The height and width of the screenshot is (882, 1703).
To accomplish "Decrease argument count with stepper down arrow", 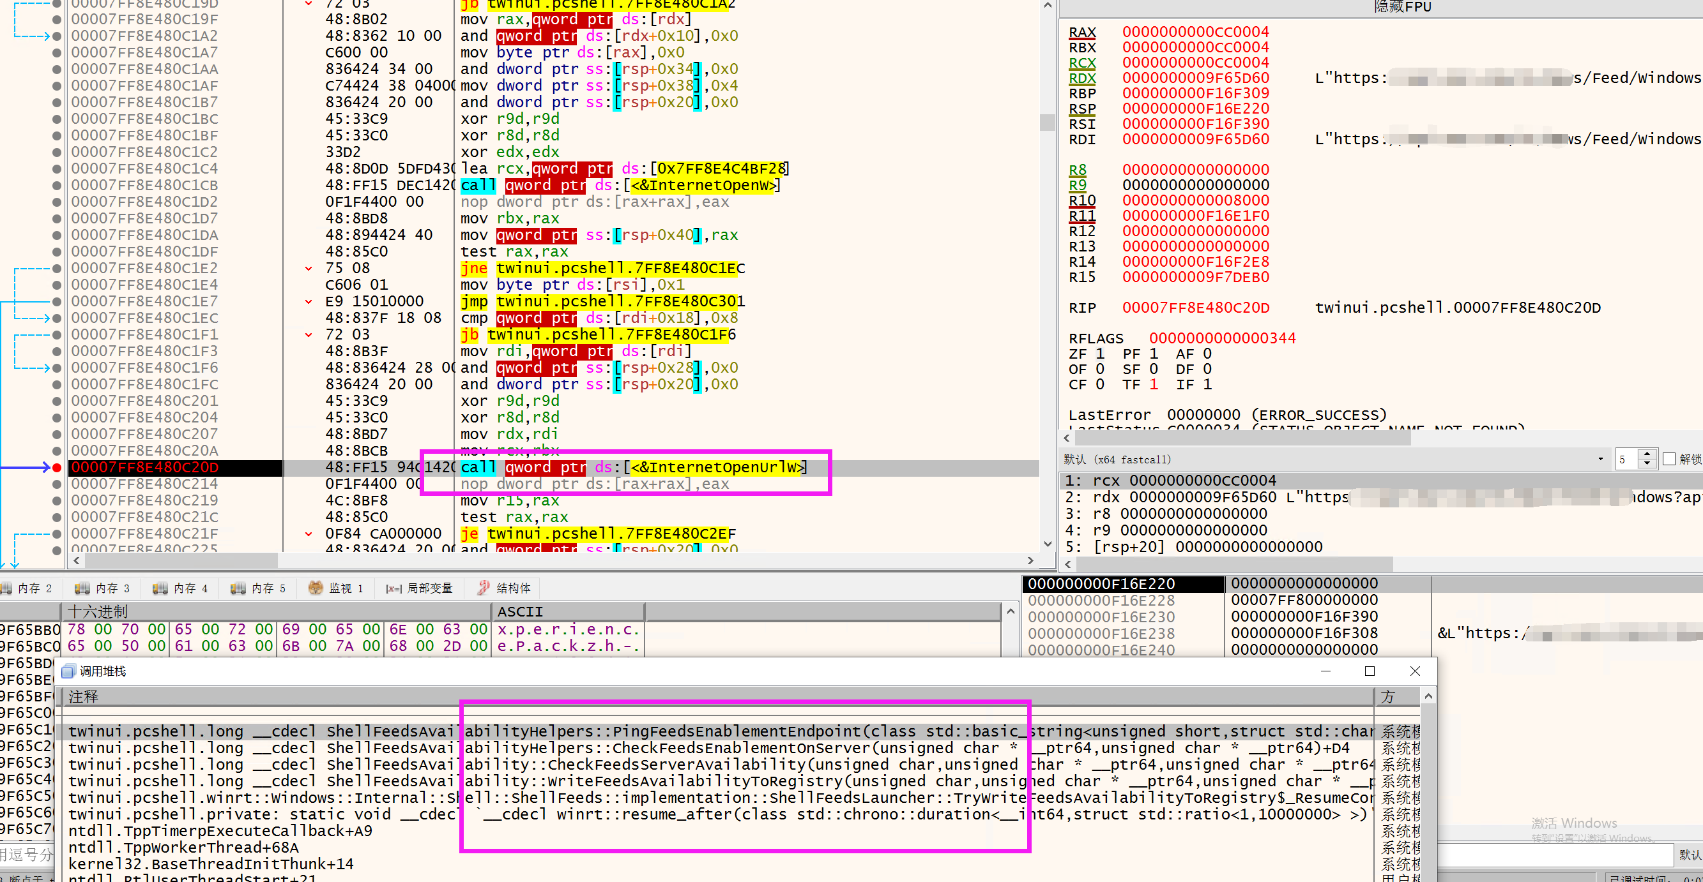I will [1647, 464].
